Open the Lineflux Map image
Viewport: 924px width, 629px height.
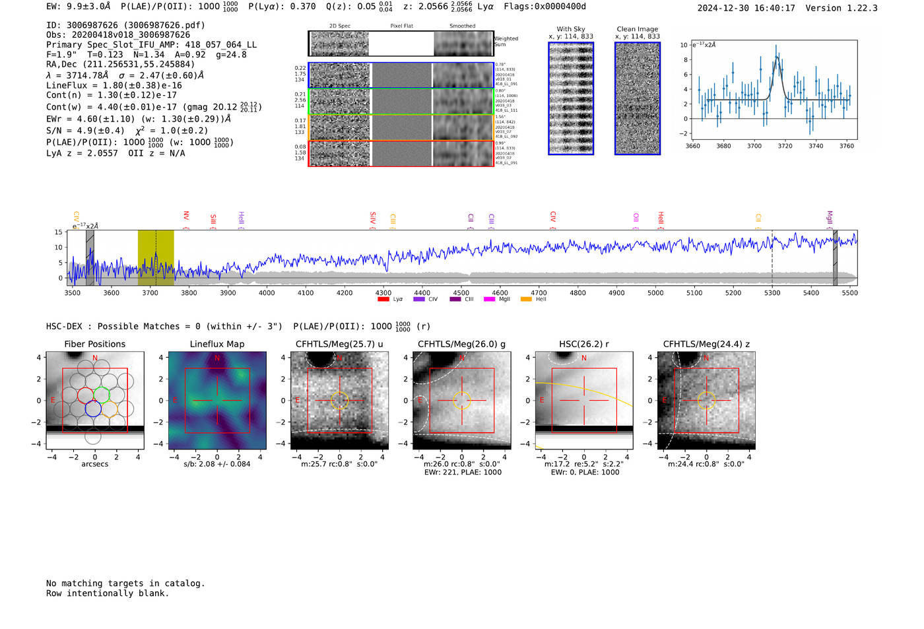[217, 401]
